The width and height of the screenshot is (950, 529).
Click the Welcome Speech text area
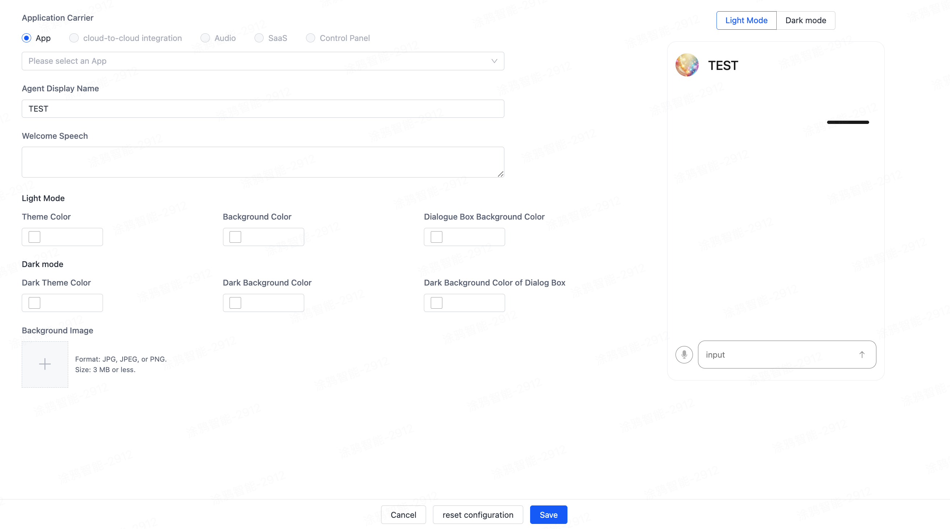(263, 162)
